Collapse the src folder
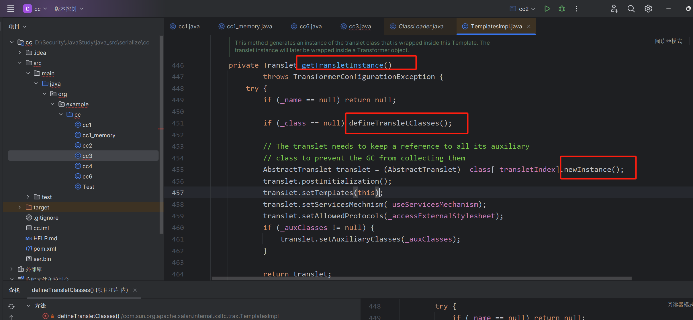Screen dimensions: 693x320 click(19, 63)
